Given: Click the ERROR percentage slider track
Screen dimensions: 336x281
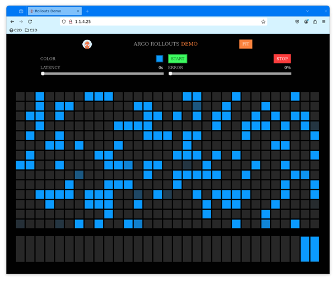Looking at the screenshot, I should [x=230, y=73].
